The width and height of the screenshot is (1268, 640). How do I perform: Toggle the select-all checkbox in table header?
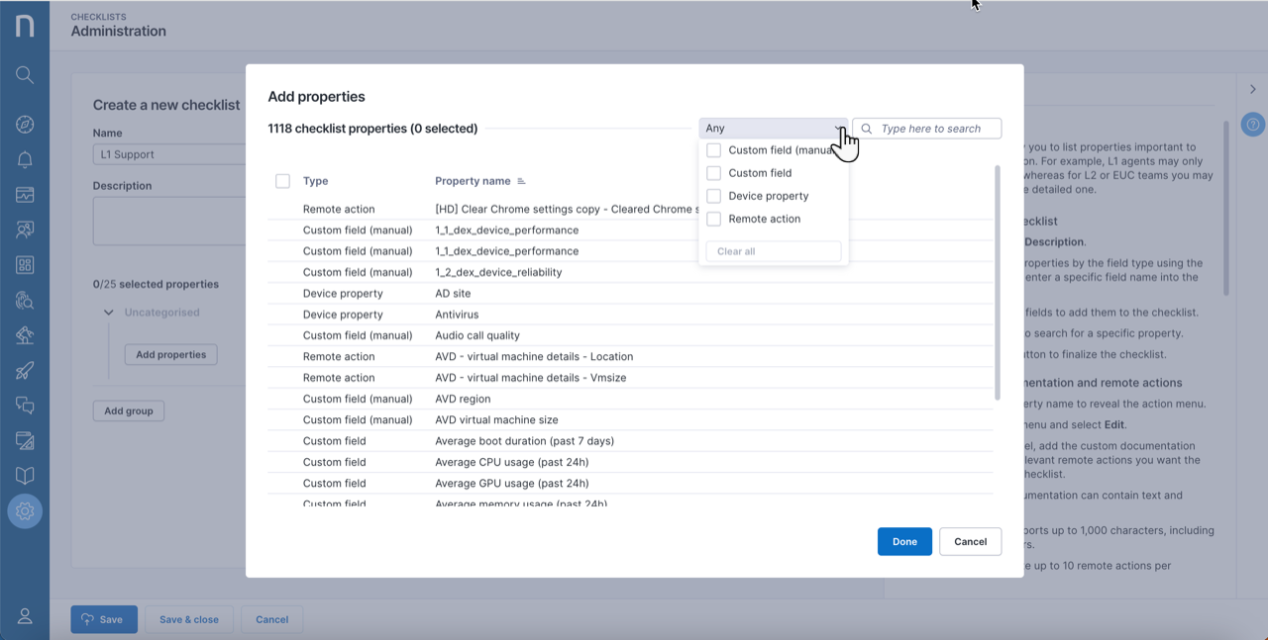[x=282, y=181]
